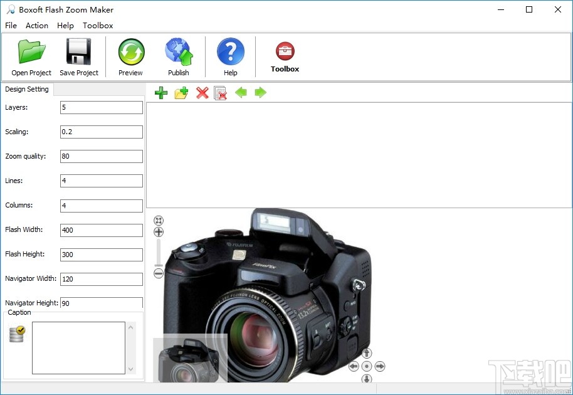Screen dimensions: 573x395
Task: Go to the next image with the right green arrow
Action: tap(261, 92)
